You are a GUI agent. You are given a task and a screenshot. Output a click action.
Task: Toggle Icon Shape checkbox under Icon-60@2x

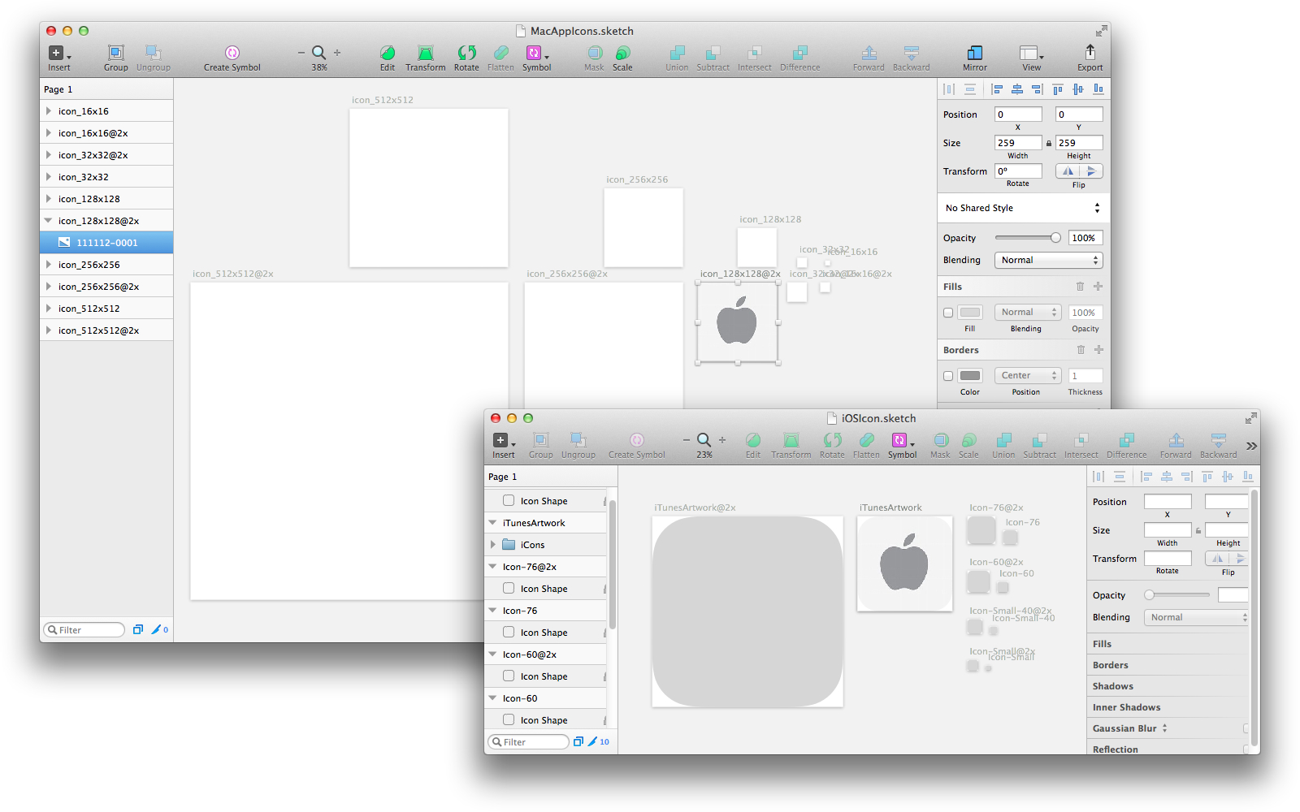pos(509,676)
